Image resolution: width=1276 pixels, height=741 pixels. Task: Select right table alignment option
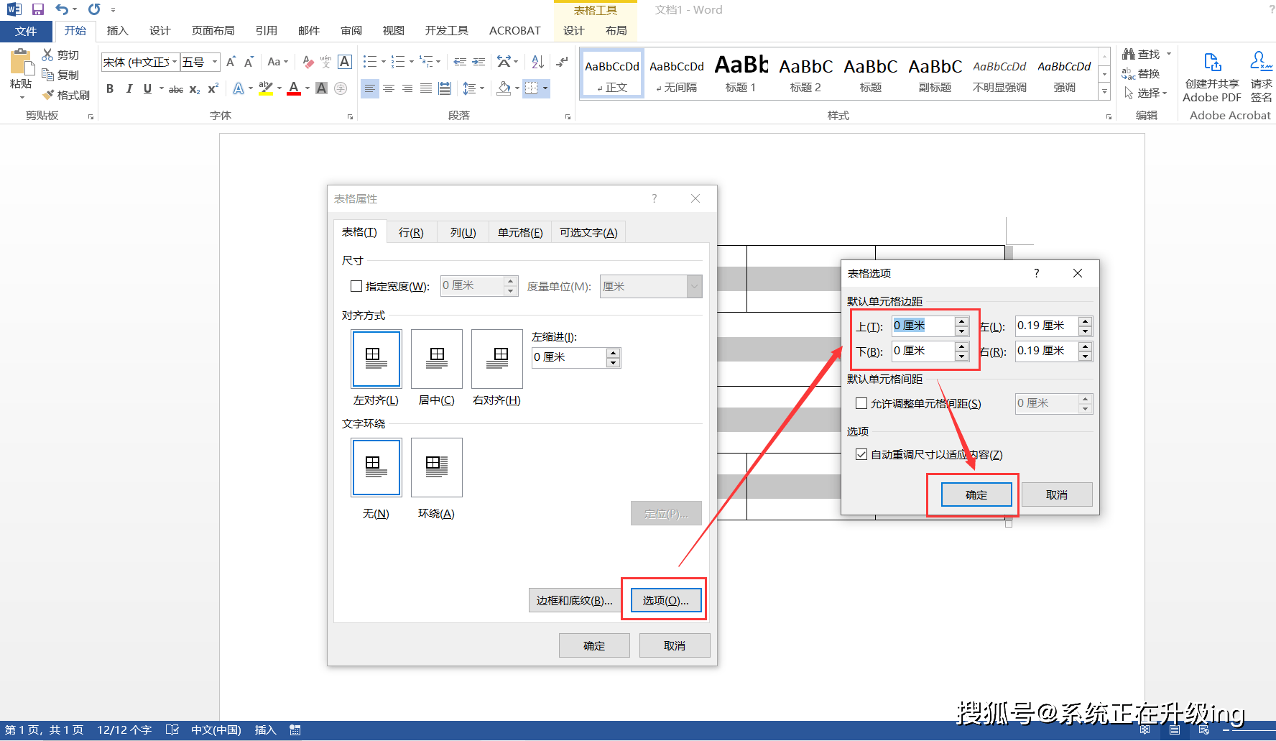pos(497,359)
